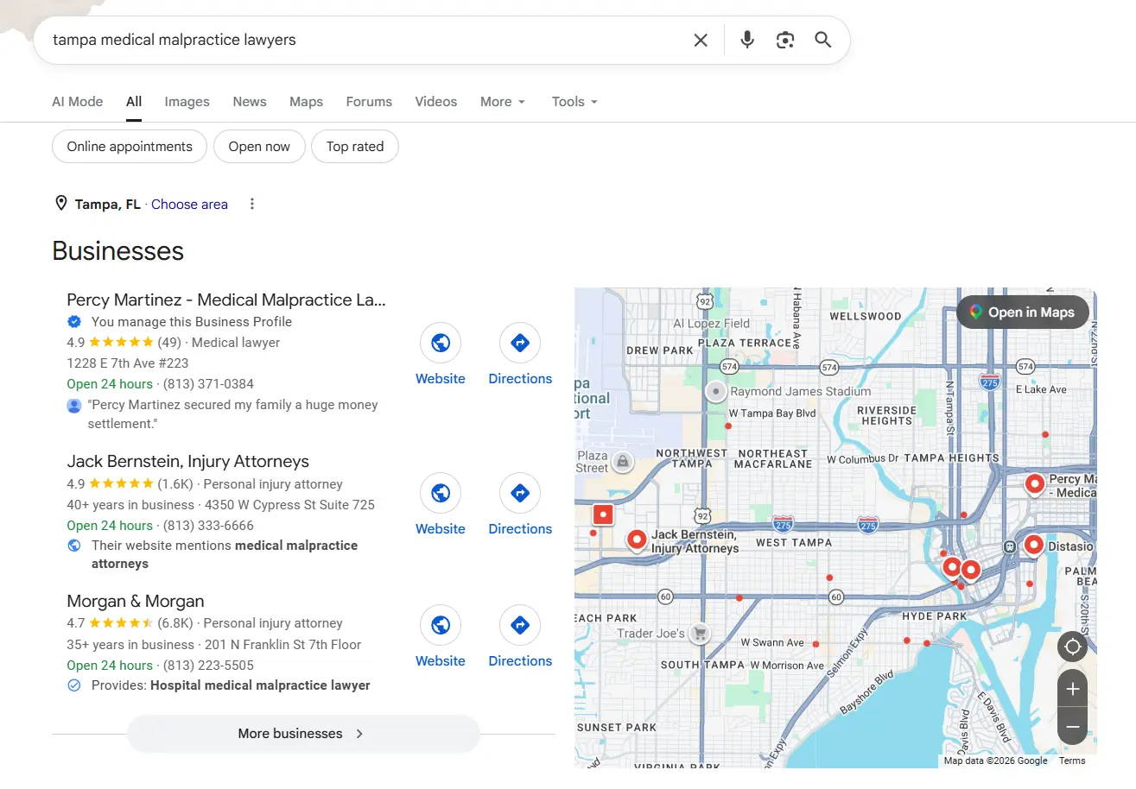Click address 1228 E 7th Ave #223
1136x789 pixels.
[x=127, y=363]
